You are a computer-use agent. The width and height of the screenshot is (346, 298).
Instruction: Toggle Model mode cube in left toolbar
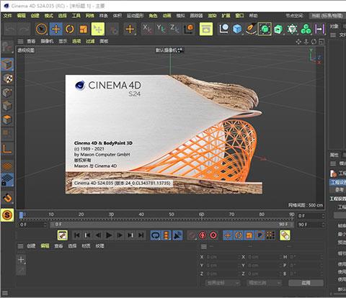(7, 64)
